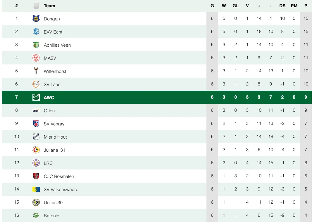312x222 pixels.
Task: Click the SV Laar orange logo
Action: pos(36,84)
